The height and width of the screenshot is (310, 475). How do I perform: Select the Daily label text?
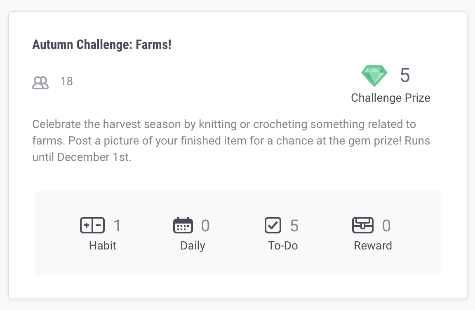[x=193, y=246]
